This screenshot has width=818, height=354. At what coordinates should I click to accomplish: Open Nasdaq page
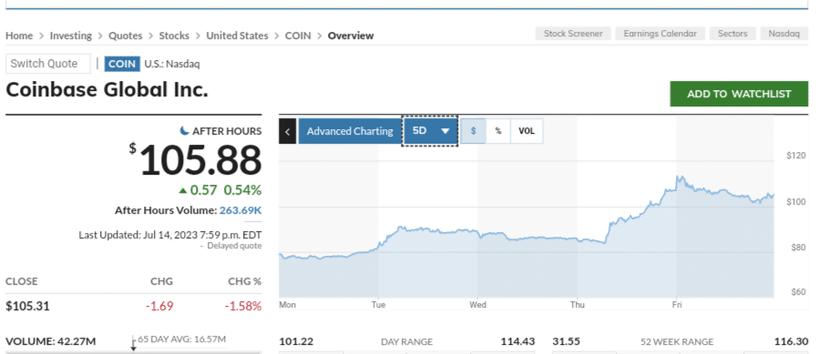point(783,34)
